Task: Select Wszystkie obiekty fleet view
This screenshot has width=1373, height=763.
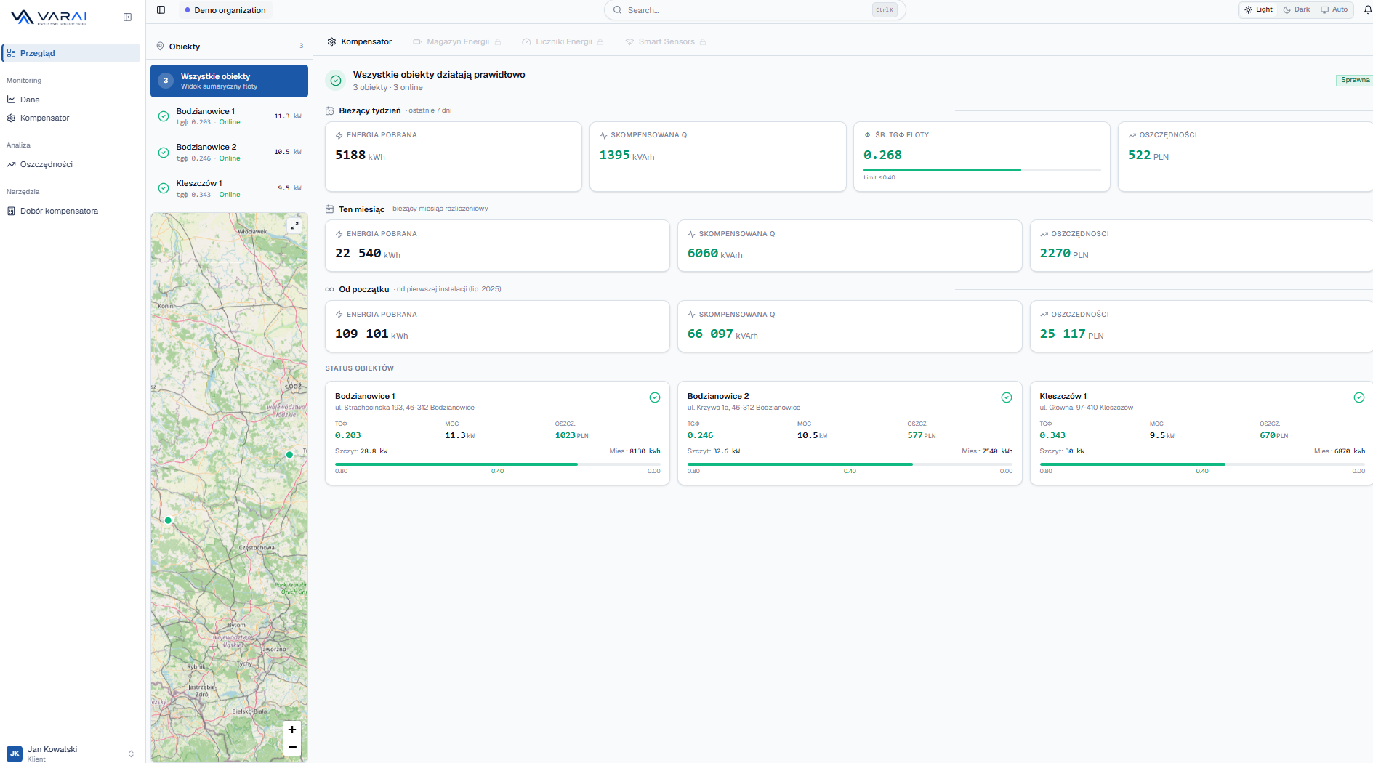Action: [229, 81]
